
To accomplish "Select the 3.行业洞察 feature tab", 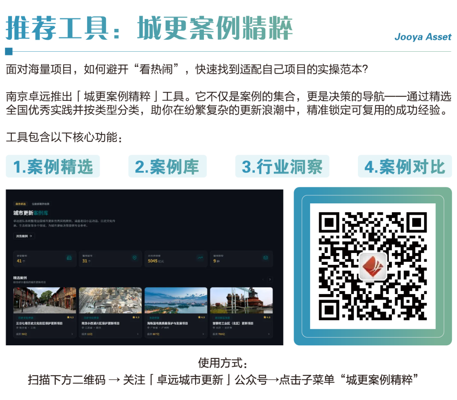I will pyautogui.click(x=282, y=167).
